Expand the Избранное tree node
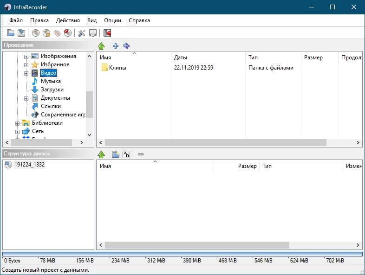This screenshot has width=365, height=275. (x=26, y=65)
